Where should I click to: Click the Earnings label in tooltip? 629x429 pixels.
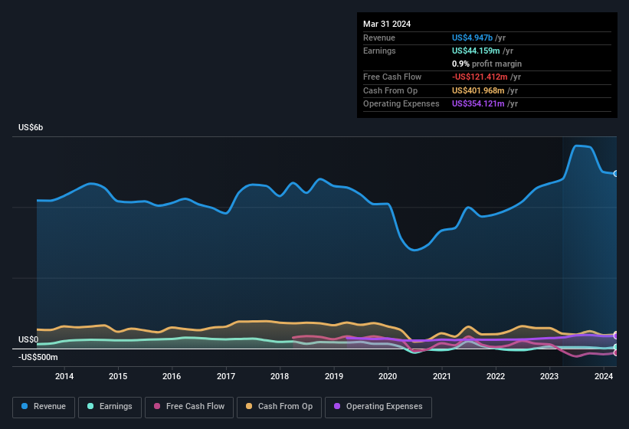click(x=379, y=51)
